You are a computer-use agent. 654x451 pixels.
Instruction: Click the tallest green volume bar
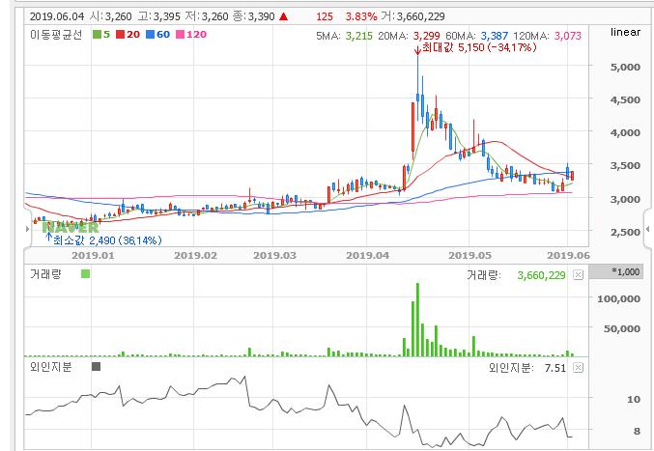coord(417,320)
